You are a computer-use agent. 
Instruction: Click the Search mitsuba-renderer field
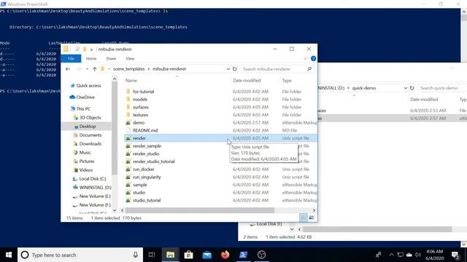(x=274, y=69)
